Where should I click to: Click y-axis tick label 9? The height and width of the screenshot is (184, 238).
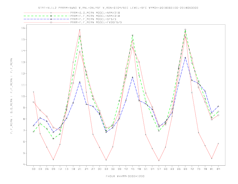24,108
